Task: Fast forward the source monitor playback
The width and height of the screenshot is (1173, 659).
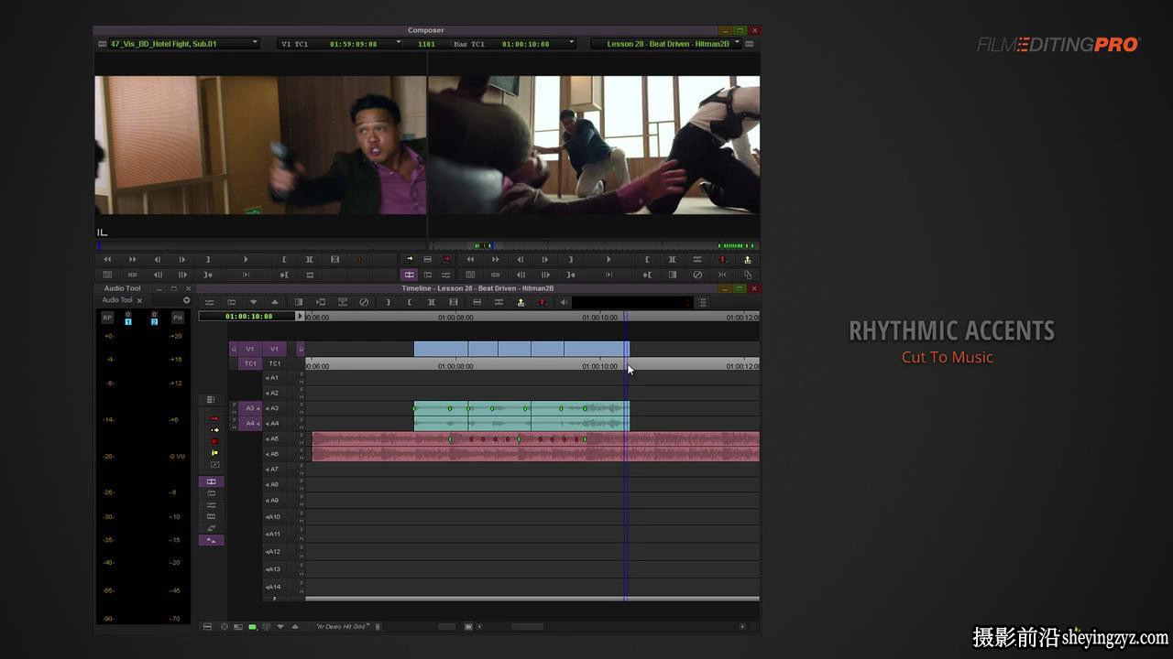Action: [x=132, y=259]
